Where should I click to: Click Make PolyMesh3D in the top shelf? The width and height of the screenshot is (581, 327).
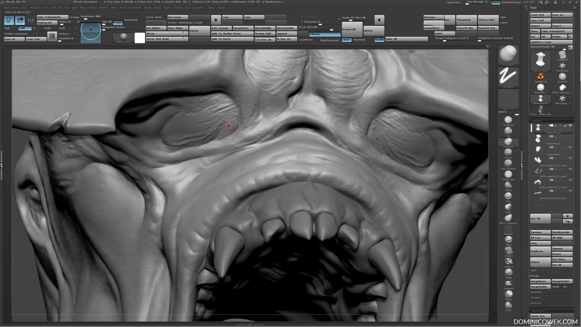[x=52, y=17]
